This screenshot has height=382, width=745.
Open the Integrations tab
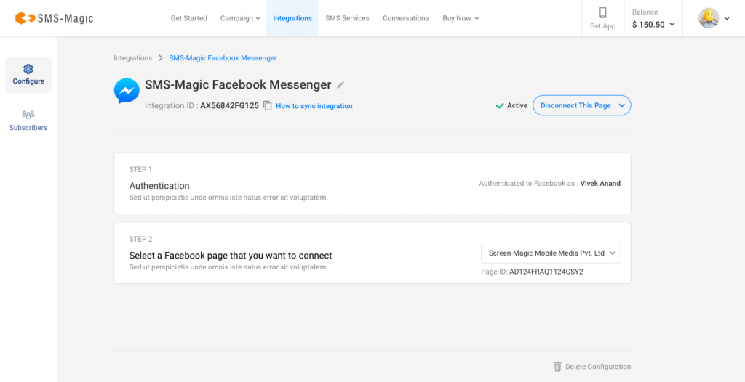click(x=292, y=18)
